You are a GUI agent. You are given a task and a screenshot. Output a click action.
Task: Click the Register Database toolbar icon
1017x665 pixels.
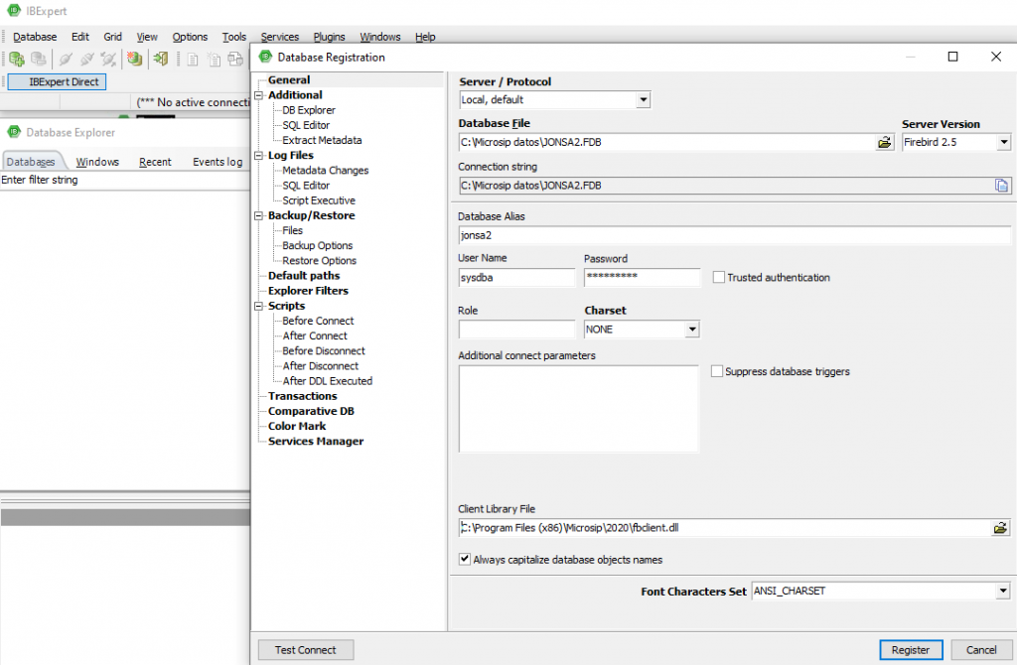[x=17, y=60]
